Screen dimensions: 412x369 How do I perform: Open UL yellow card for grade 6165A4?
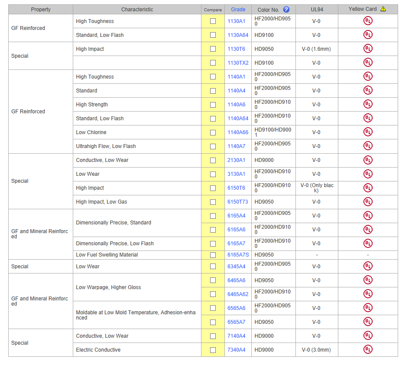click(368, 215)
